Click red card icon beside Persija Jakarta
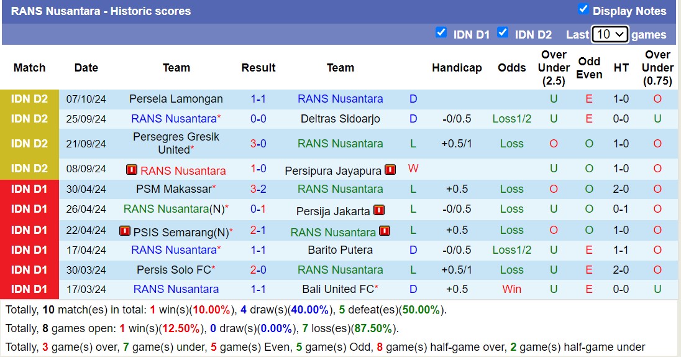681x357 pixels. coord(379,210)
